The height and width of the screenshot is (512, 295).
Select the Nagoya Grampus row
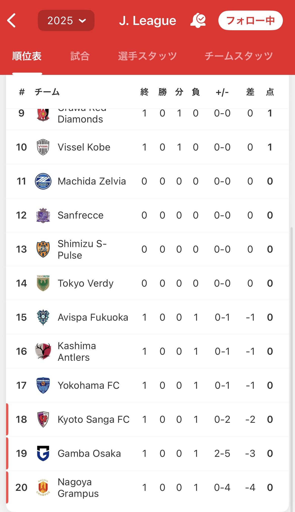[147, 488]
